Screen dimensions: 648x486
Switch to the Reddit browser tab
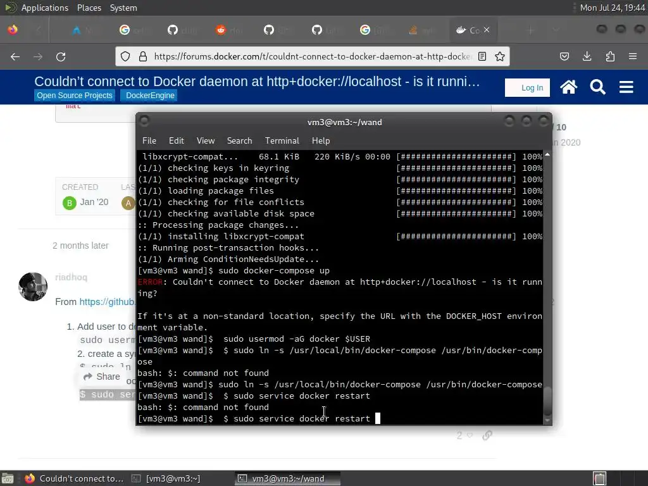tap(230, 30)
